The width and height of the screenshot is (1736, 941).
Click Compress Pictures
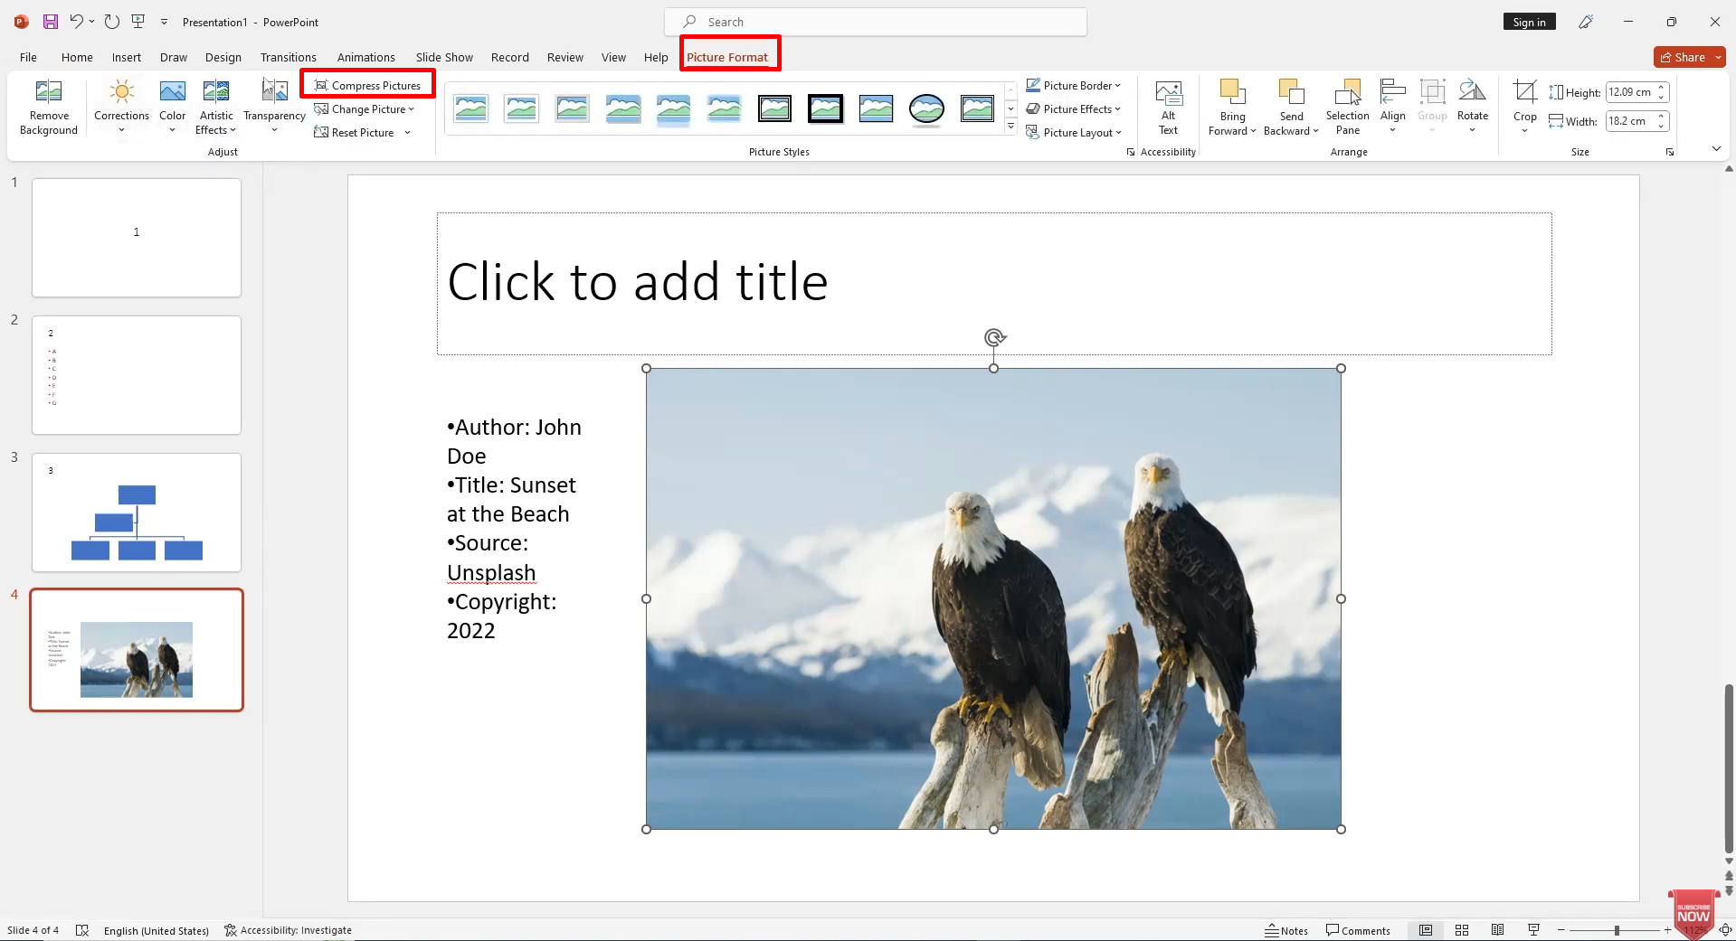367,84
